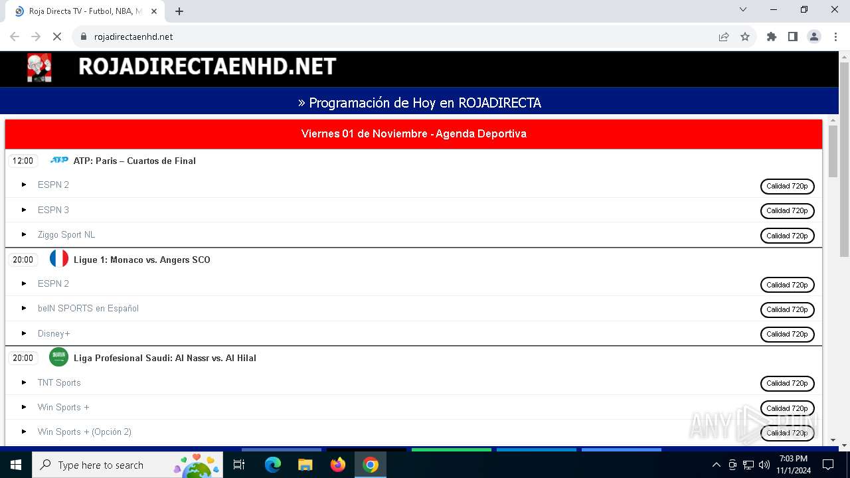Screen dimensions: 850x478
Task: Open a new tab with plus button
Action: [179, 11]
